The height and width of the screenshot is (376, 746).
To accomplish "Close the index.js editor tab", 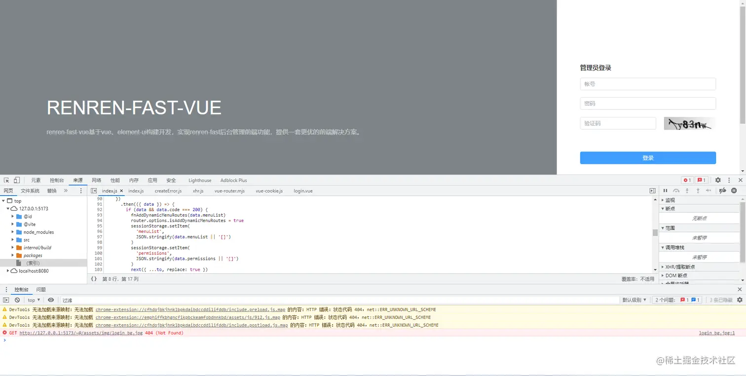I will coord(121,190).
